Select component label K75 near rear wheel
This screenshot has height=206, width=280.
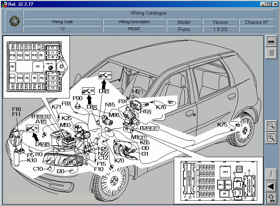click(x=222, y=124)
